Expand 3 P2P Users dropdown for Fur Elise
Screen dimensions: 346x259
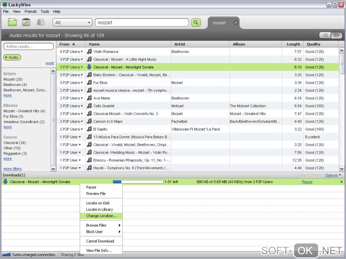[82, 83]
